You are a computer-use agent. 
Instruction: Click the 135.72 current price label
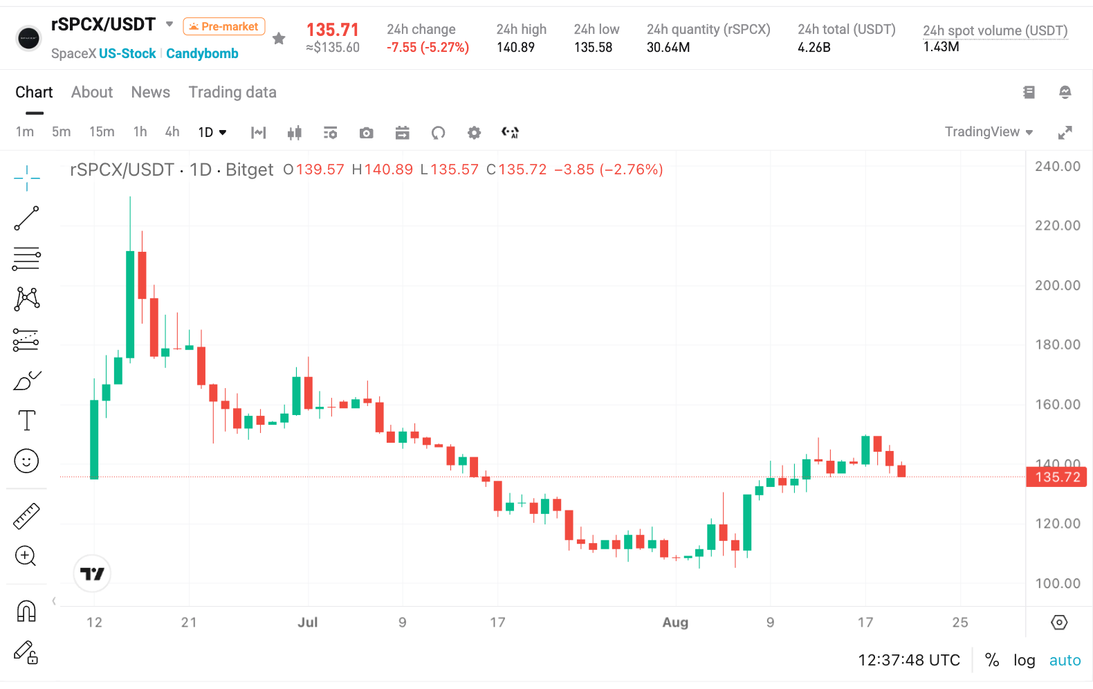point(1056,477)
